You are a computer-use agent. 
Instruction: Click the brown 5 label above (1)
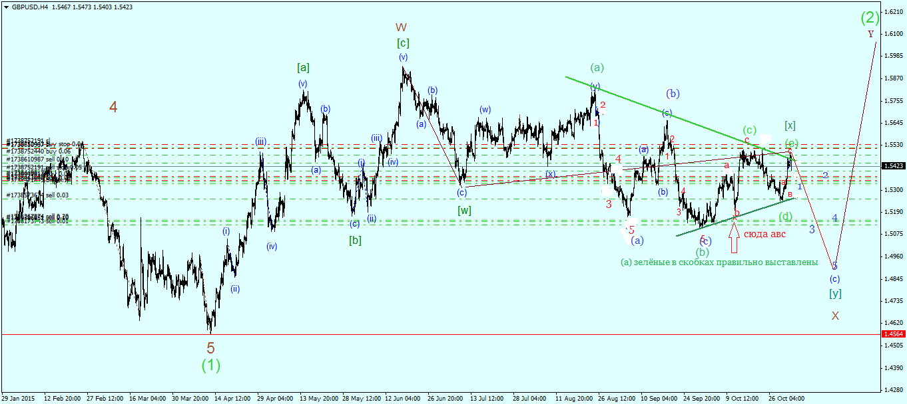click(210, 348)
